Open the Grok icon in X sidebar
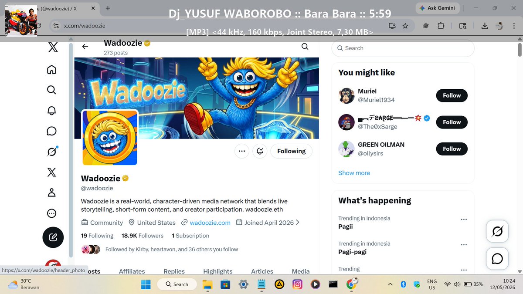This screenshot has width=523, height=294. pos(51,152)
